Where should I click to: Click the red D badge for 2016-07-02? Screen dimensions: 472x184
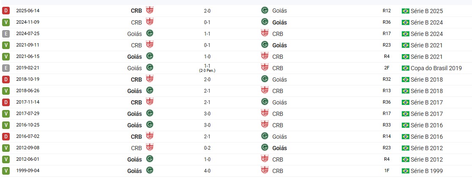point(6,136)
